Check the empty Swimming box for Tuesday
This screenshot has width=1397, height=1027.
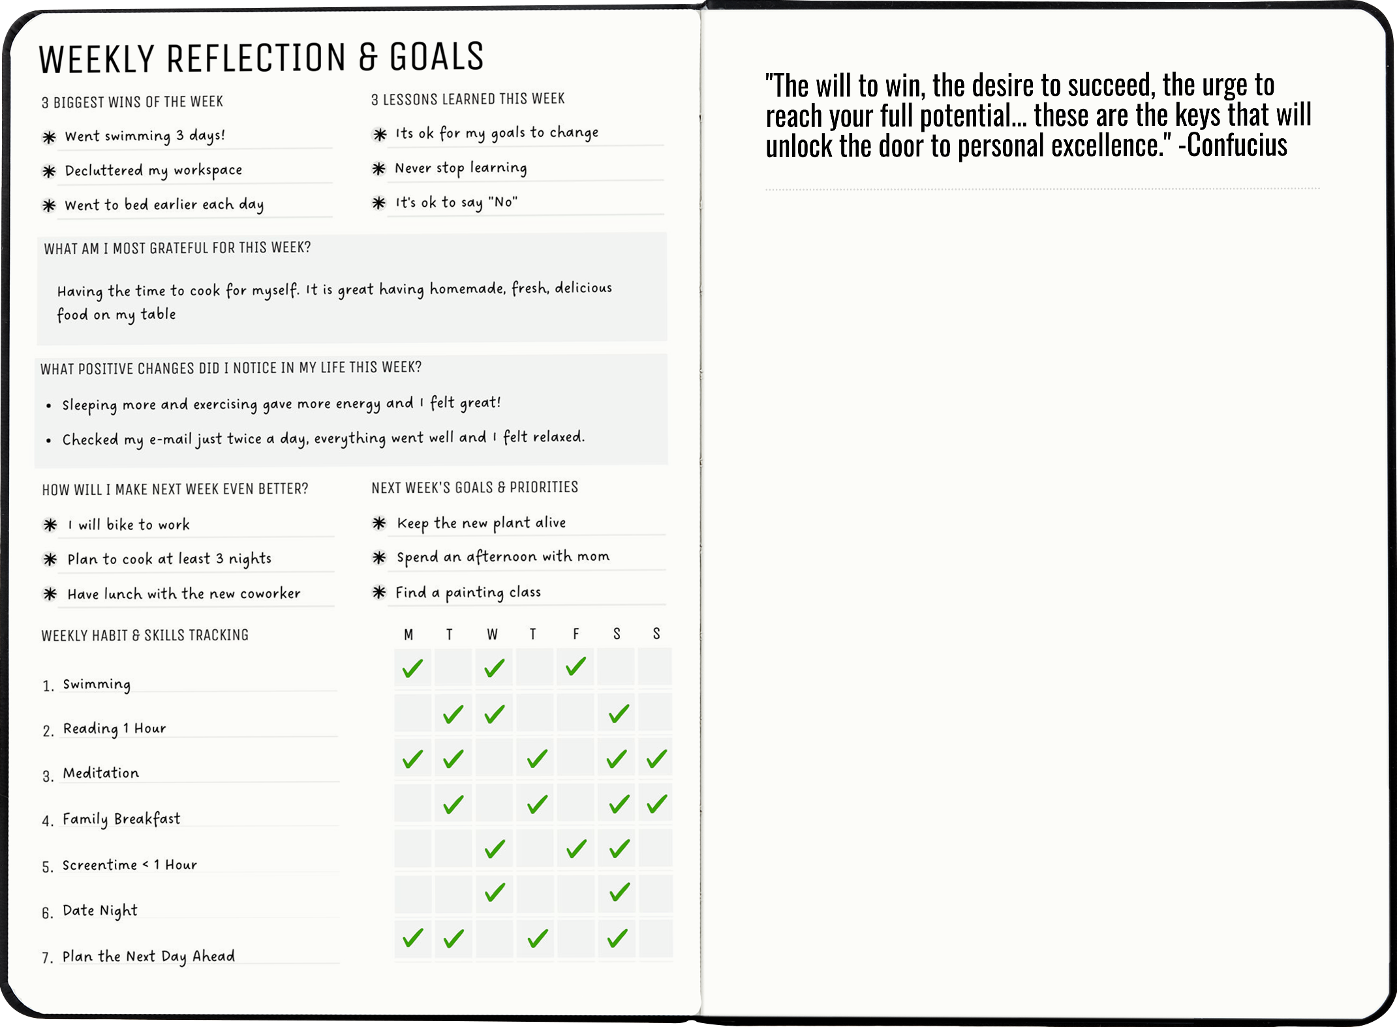tap(453, 668)
